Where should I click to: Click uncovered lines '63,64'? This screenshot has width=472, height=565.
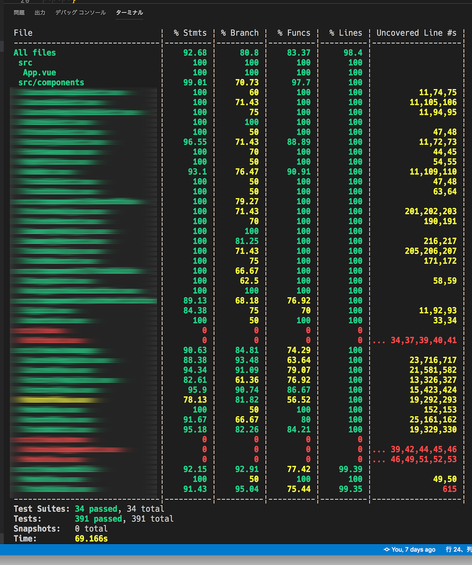445,191
